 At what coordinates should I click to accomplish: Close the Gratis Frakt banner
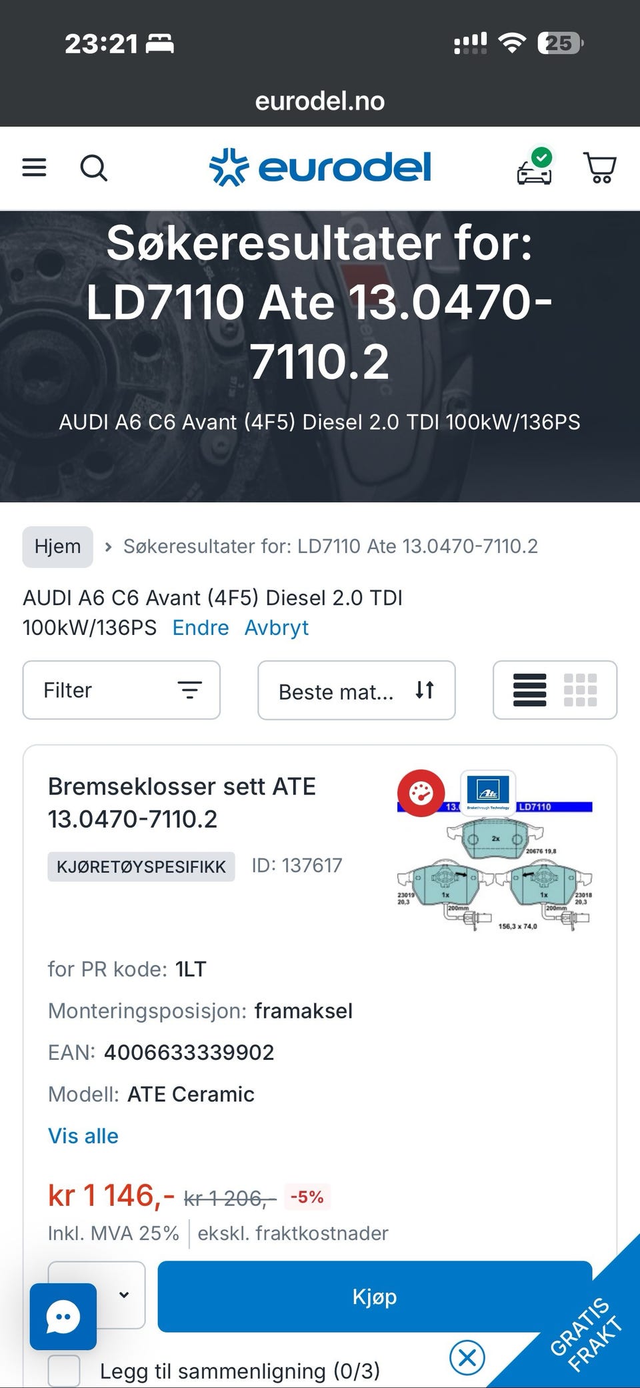[467, 1357]
